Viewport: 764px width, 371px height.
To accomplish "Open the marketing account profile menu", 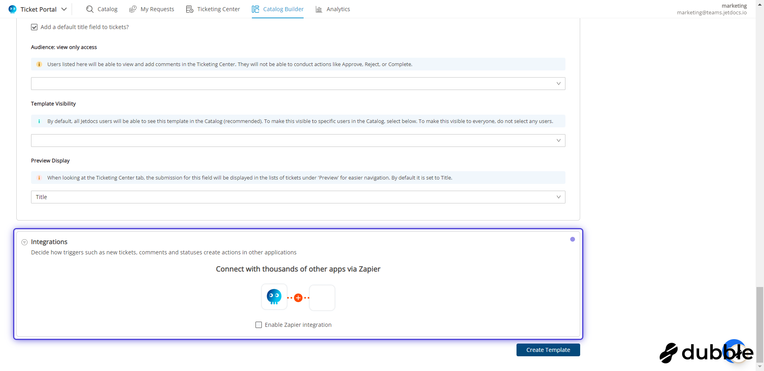I will pyautogui.click(x=711, y=9).
